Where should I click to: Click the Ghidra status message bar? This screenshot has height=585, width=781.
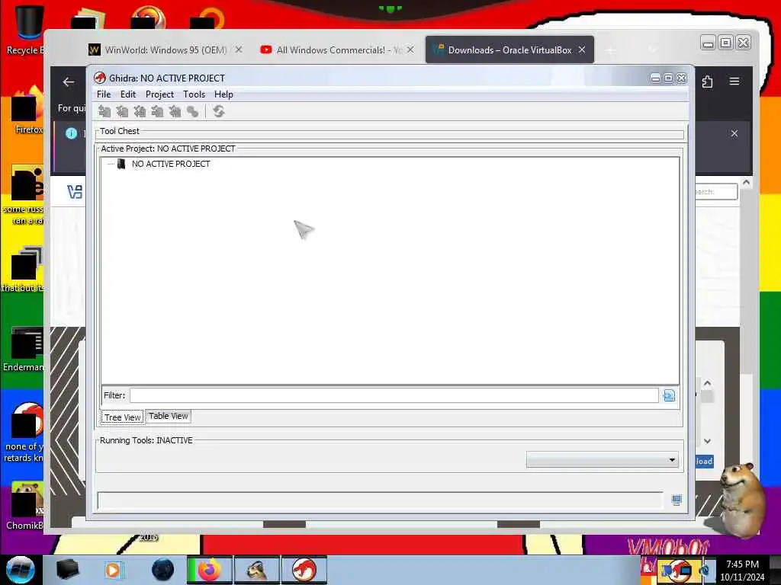tap(380, 500)
